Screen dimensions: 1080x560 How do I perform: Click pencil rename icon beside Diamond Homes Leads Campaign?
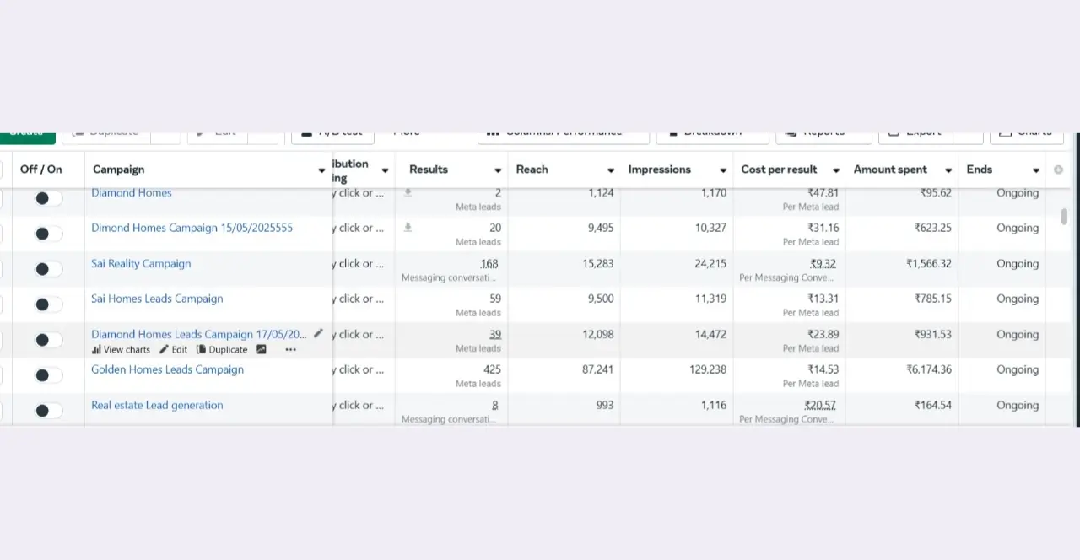pos(318,334)
